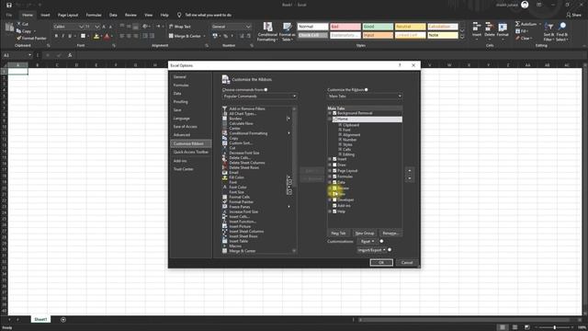Viewport: 588px width, 331px height.
Task: Click the Page Break Preview status bar icon
Action: [526, 327]
